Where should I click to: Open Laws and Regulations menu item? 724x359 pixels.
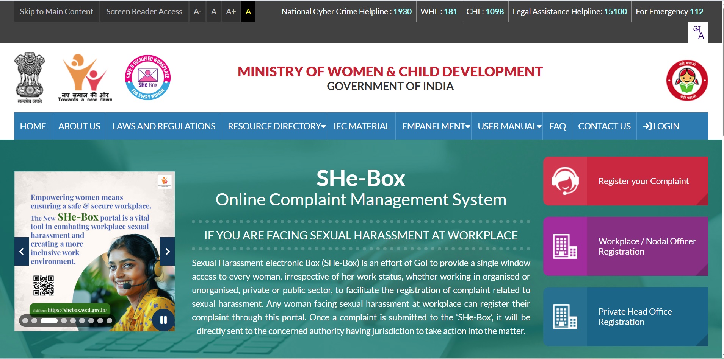[164, 126]
